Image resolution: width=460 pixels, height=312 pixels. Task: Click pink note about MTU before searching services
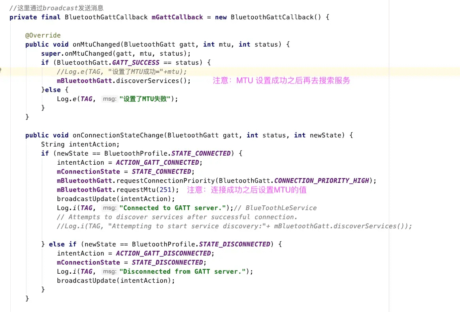[x=281, y=81]
